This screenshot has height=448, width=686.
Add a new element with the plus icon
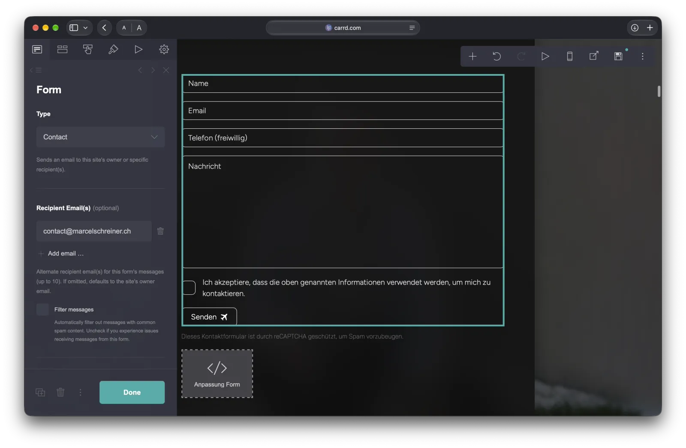point(472,56)
